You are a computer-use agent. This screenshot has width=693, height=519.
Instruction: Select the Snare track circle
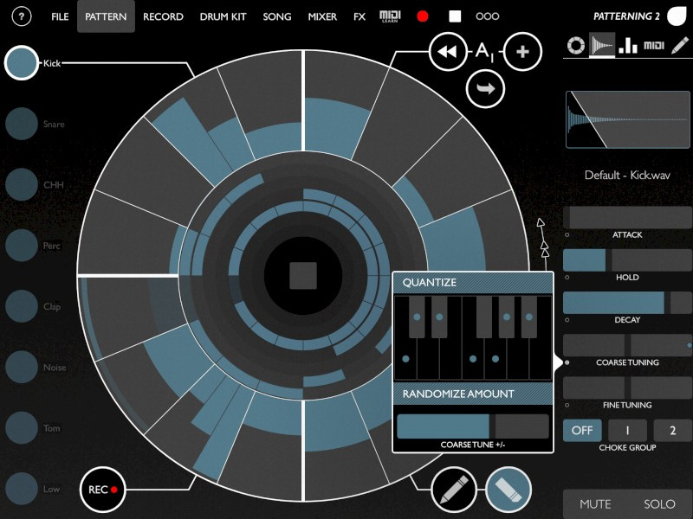(21, 124)
